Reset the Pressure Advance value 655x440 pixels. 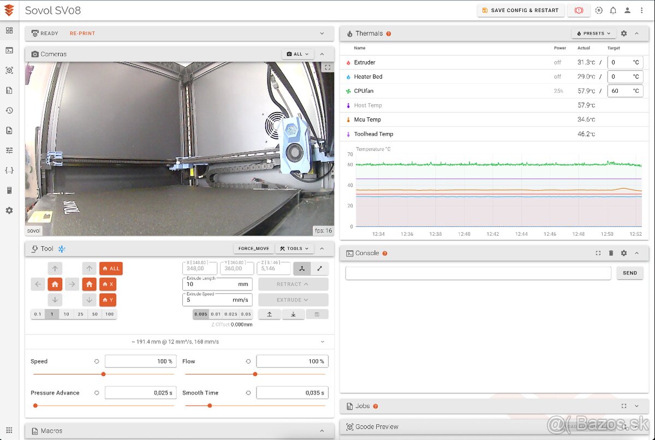coord(97,393)
